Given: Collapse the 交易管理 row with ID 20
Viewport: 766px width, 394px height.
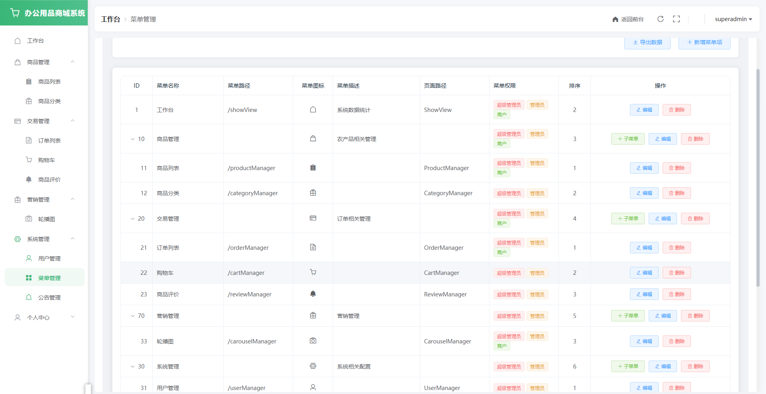Looking at the screenshot, I should point(133,219).
